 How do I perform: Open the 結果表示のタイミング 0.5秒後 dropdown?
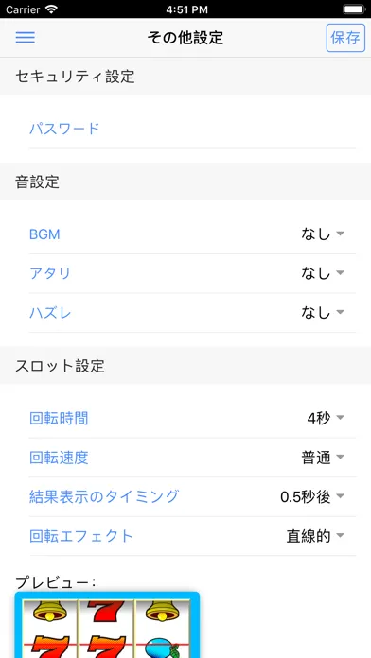pyautogui.click(x=192, y=497)
